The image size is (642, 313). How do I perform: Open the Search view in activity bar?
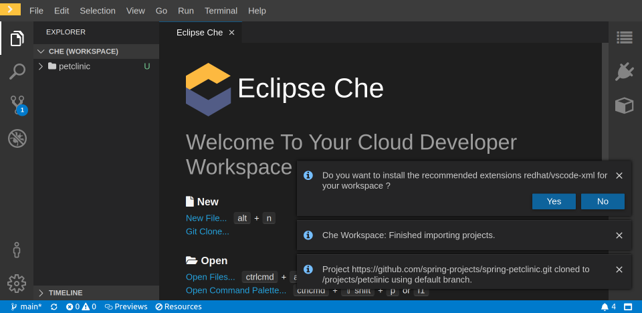17,72
